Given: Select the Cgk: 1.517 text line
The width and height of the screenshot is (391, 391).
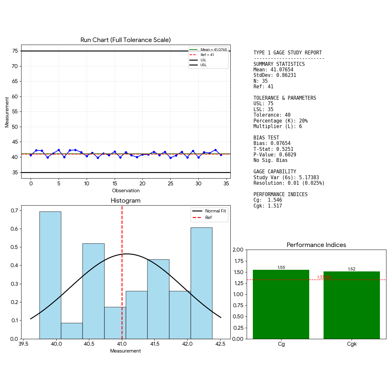Looking at the screenshot, I should pyautogui.click(x=268, y=206).
